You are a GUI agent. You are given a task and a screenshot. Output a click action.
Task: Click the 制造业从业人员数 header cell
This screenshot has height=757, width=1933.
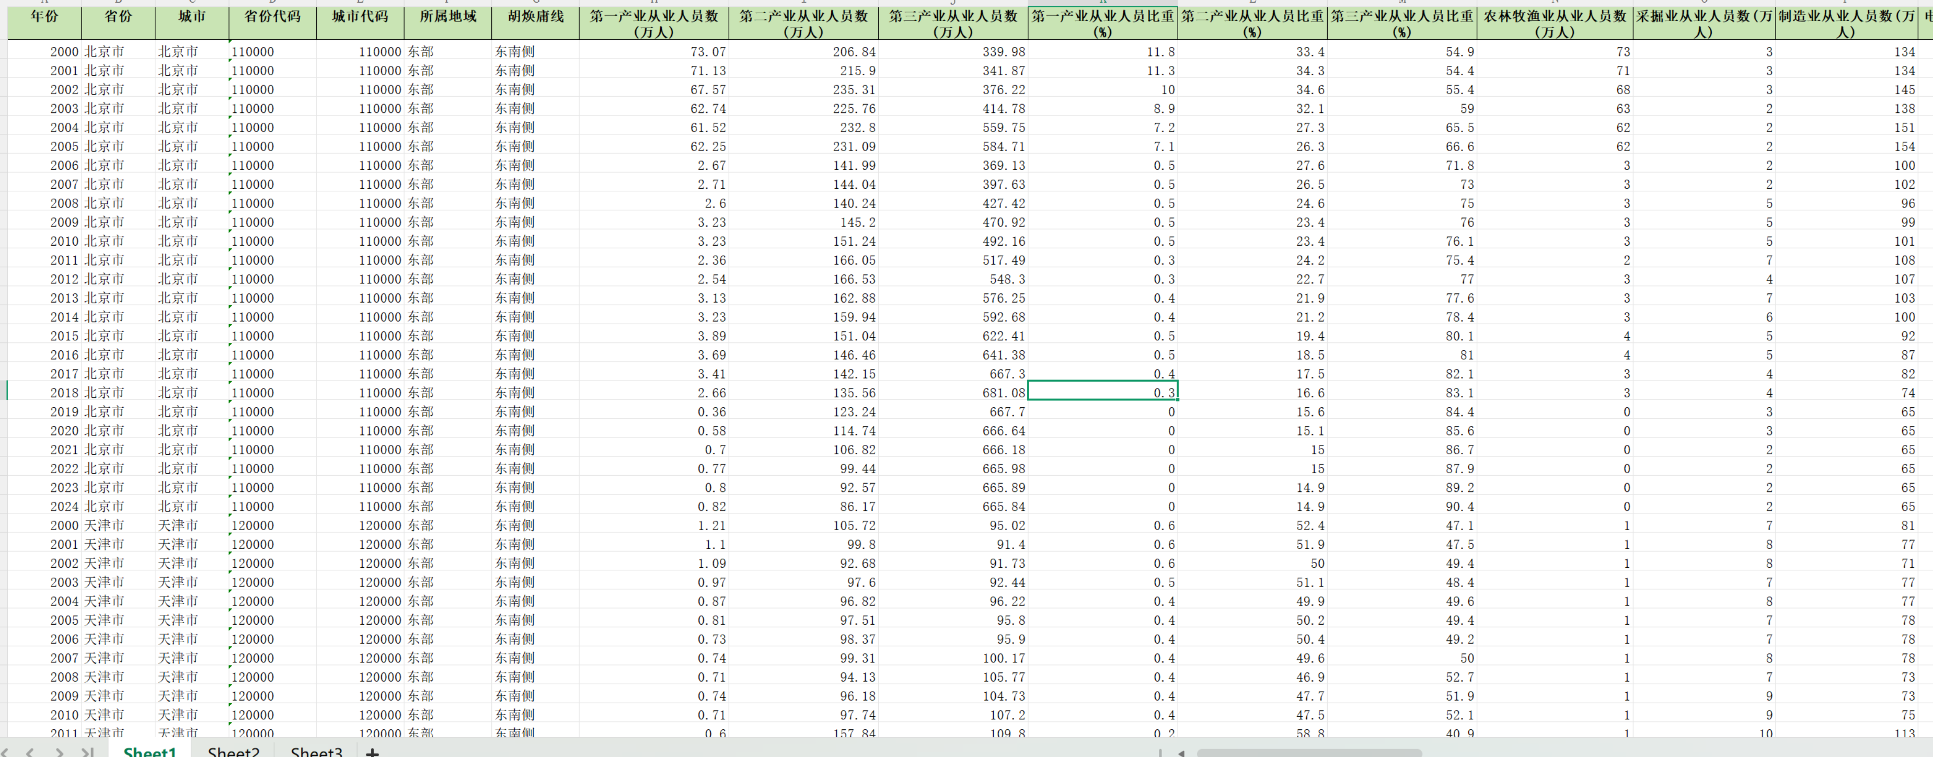click(x=1846, y=23)
